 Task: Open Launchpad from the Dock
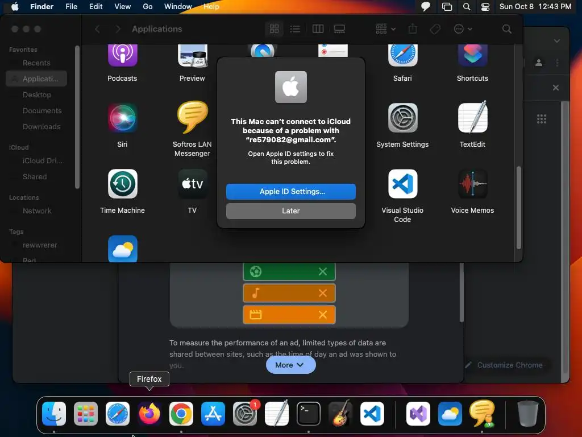coord(86,413)
